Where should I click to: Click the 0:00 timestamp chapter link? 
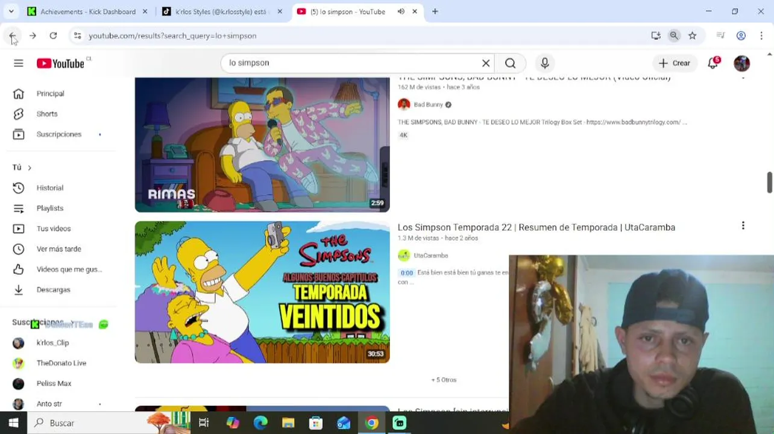pyautogui.click(x=407, y=273)
